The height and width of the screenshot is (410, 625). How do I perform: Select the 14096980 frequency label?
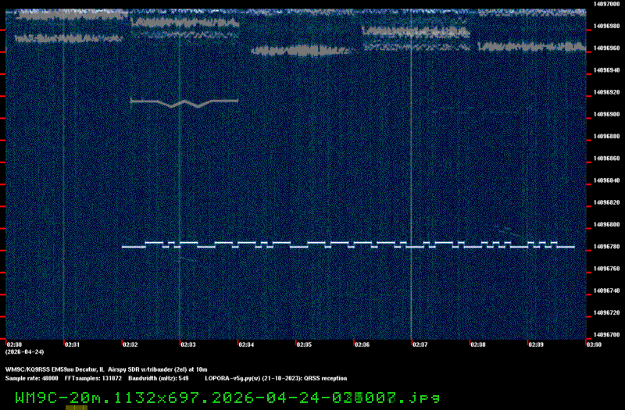tap(606, 26)
